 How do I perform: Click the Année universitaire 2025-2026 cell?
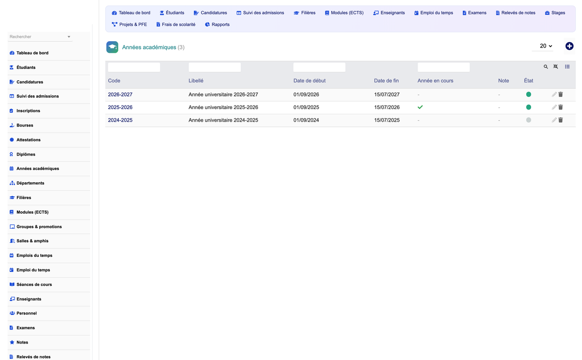point(223,107)
